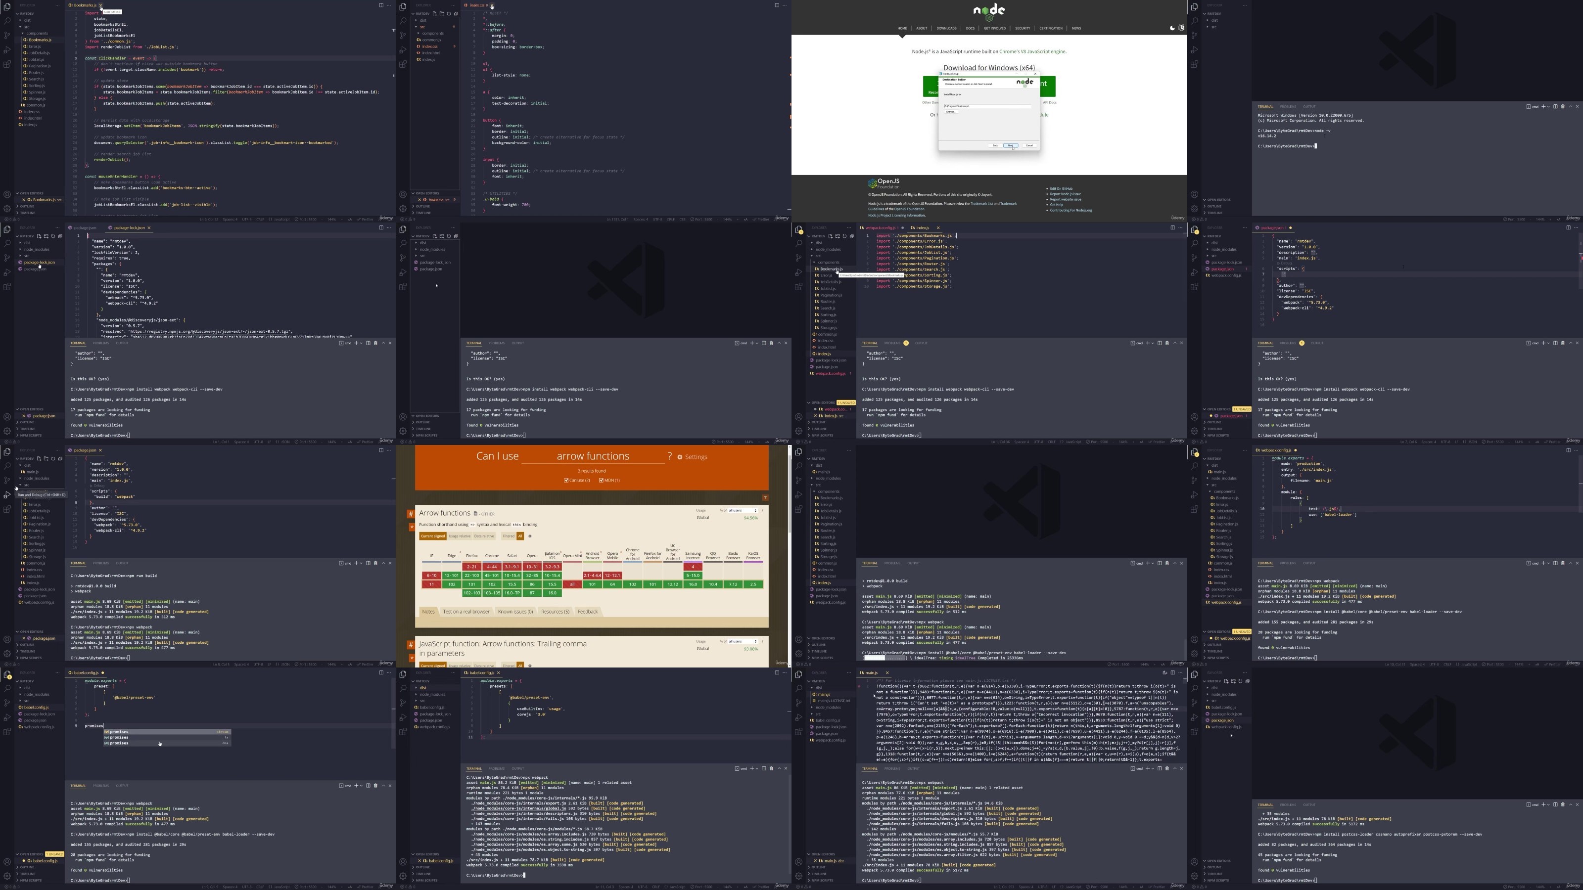Follow Chrome's V8 JavaScript engine link
1583x890 pixels.
click(1032, 51)
